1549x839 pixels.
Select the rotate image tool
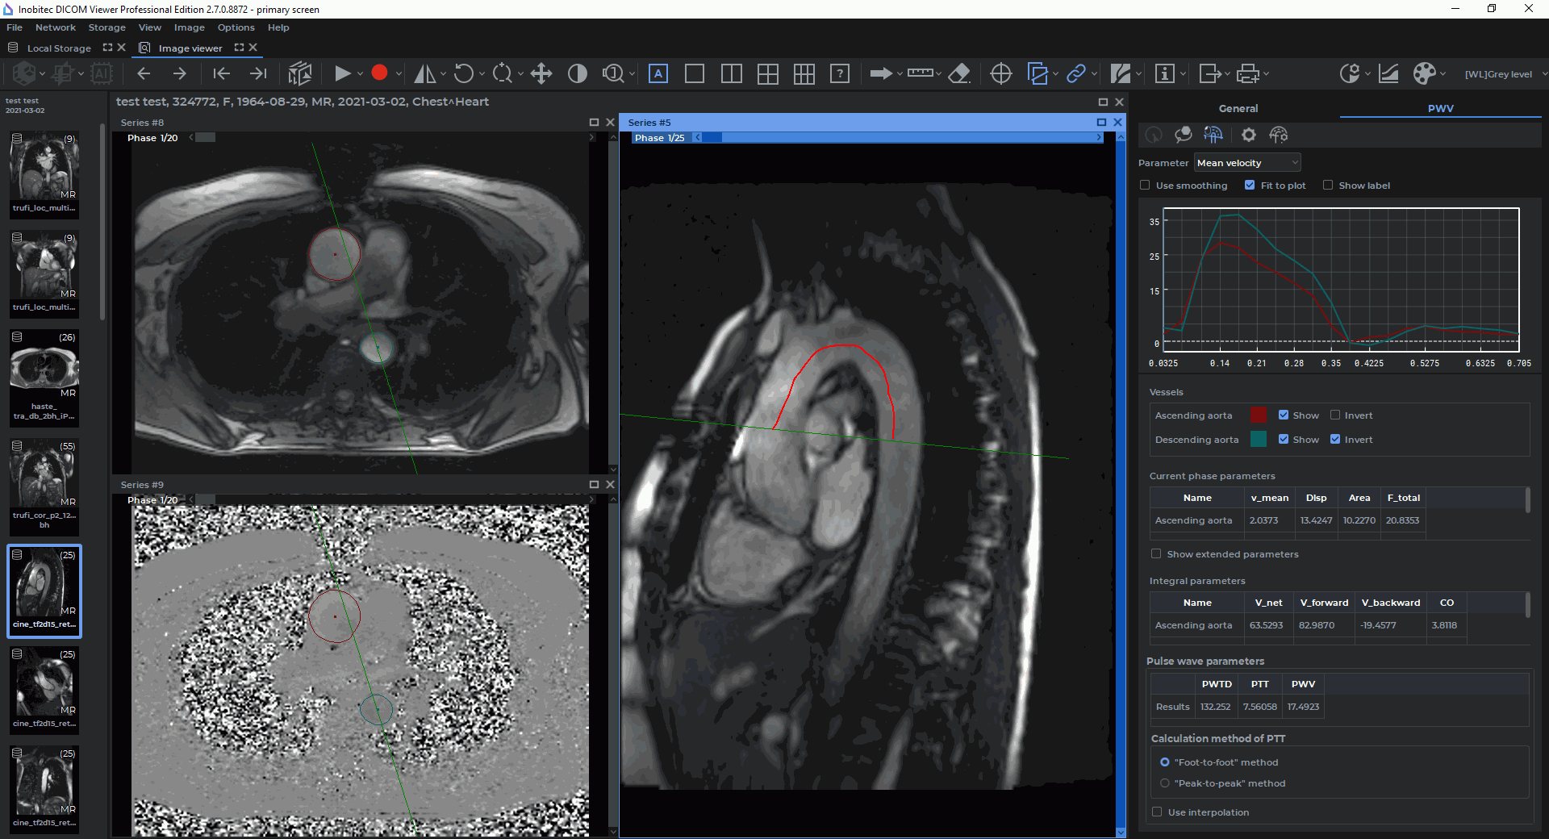pos(463,73)
